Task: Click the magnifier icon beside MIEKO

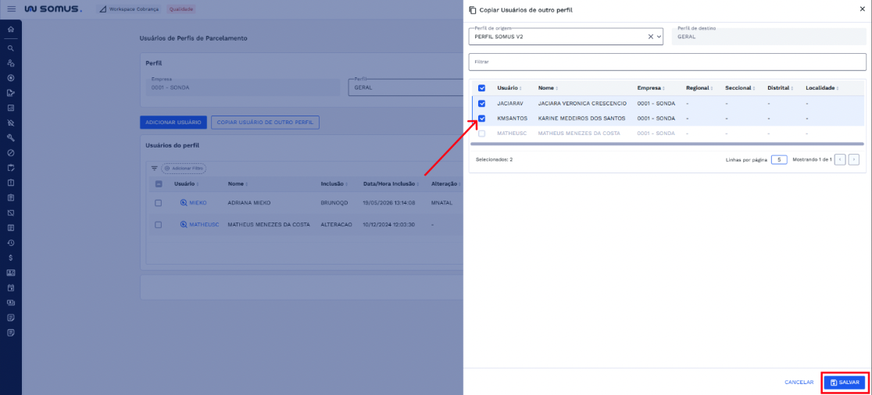Action: pyautogui.click(x=184, y=203)
